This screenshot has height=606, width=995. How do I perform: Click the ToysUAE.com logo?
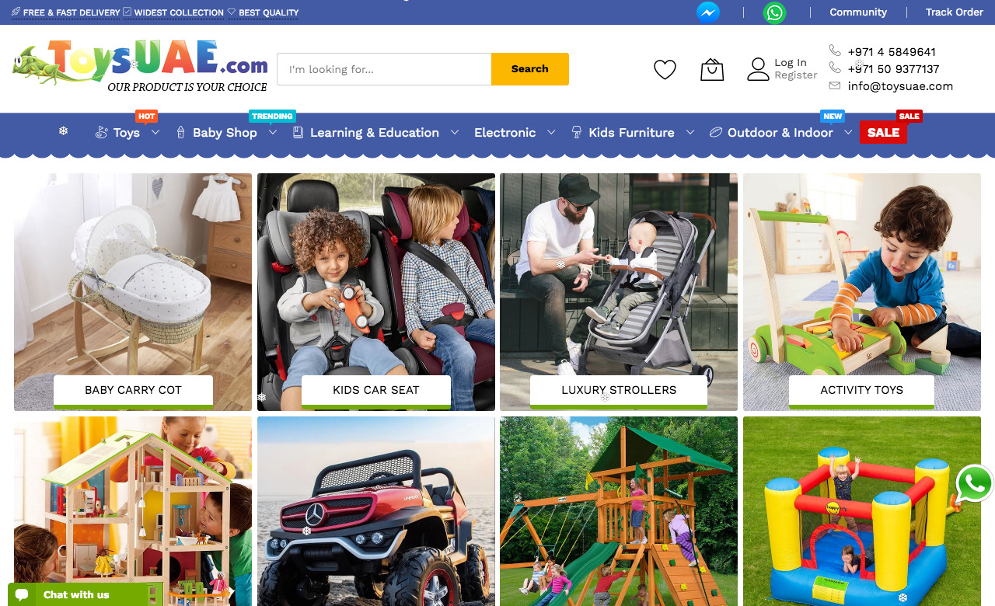(140, 66)
